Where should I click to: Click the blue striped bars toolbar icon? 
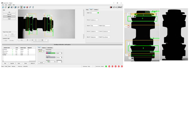pos(15,7)
